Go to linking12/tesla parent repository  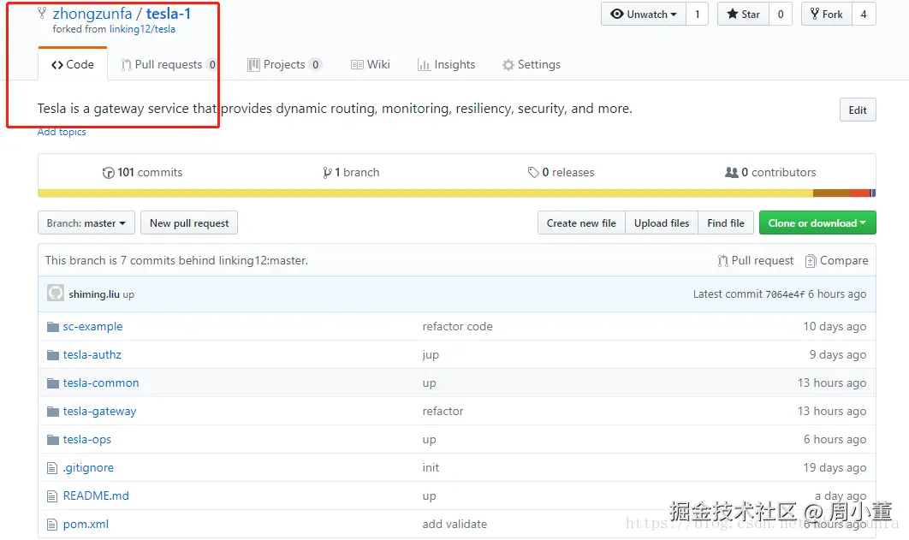coord(142,29)
